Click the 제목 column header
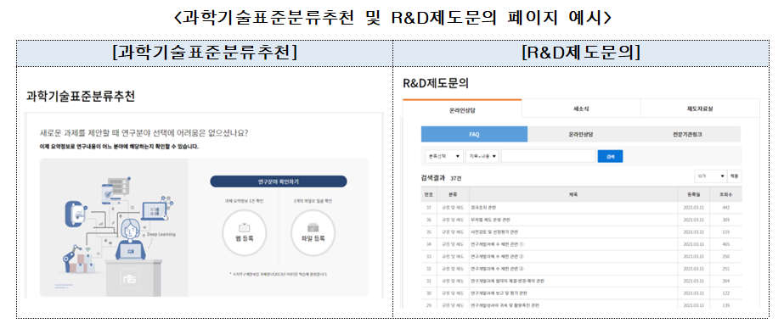 pos(574,194)
